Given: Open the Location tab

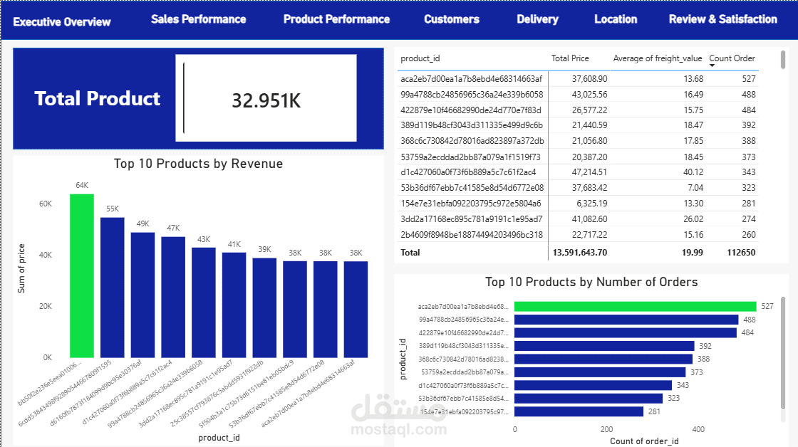Looking at the screenshot, I should (x=616, y=19).
